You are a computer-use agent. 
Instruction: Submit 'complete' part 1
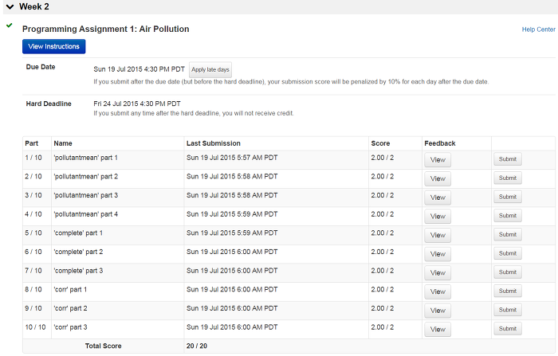click(x=508, y=235)
